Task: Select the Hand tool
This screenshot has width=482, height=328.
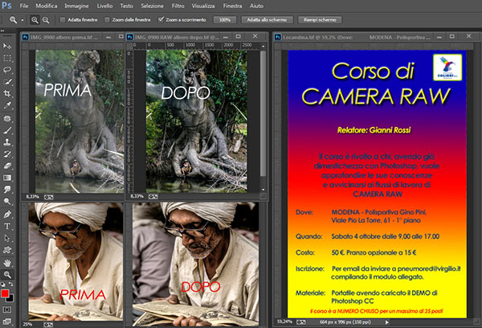Action: click(x=7, y=262)
